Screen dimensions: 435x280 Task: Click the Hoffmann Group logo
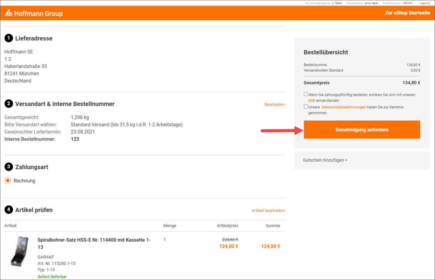[33, 13]
